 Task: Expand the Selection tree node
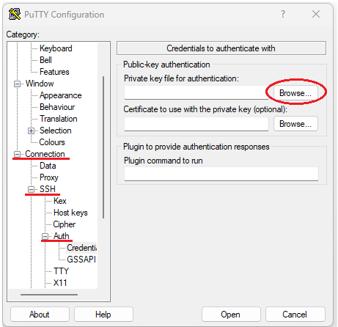click(31, 131)
